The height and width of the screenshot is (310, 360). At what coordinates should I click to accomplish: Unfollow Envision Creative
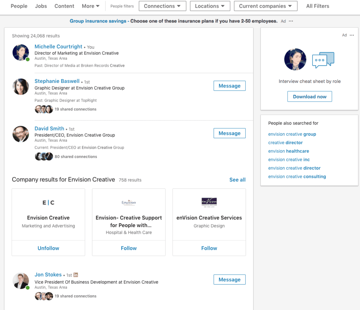(48, 248)
